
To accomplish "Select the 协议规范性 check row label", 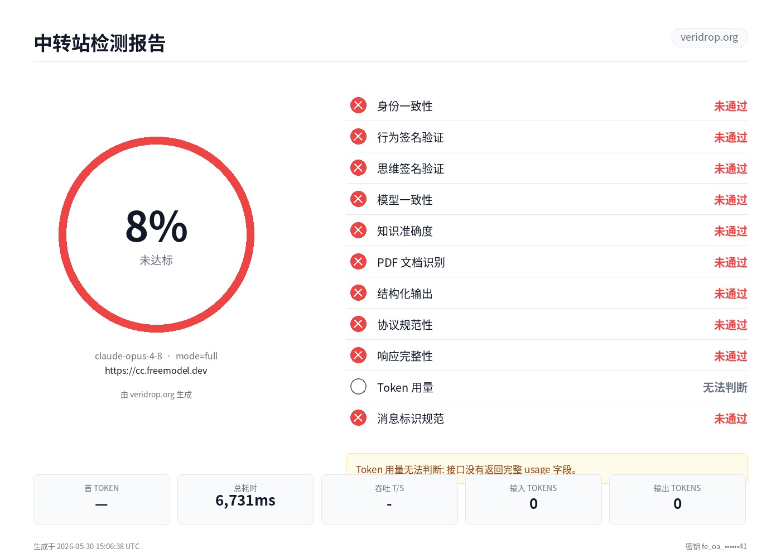I will pos(405,325).
